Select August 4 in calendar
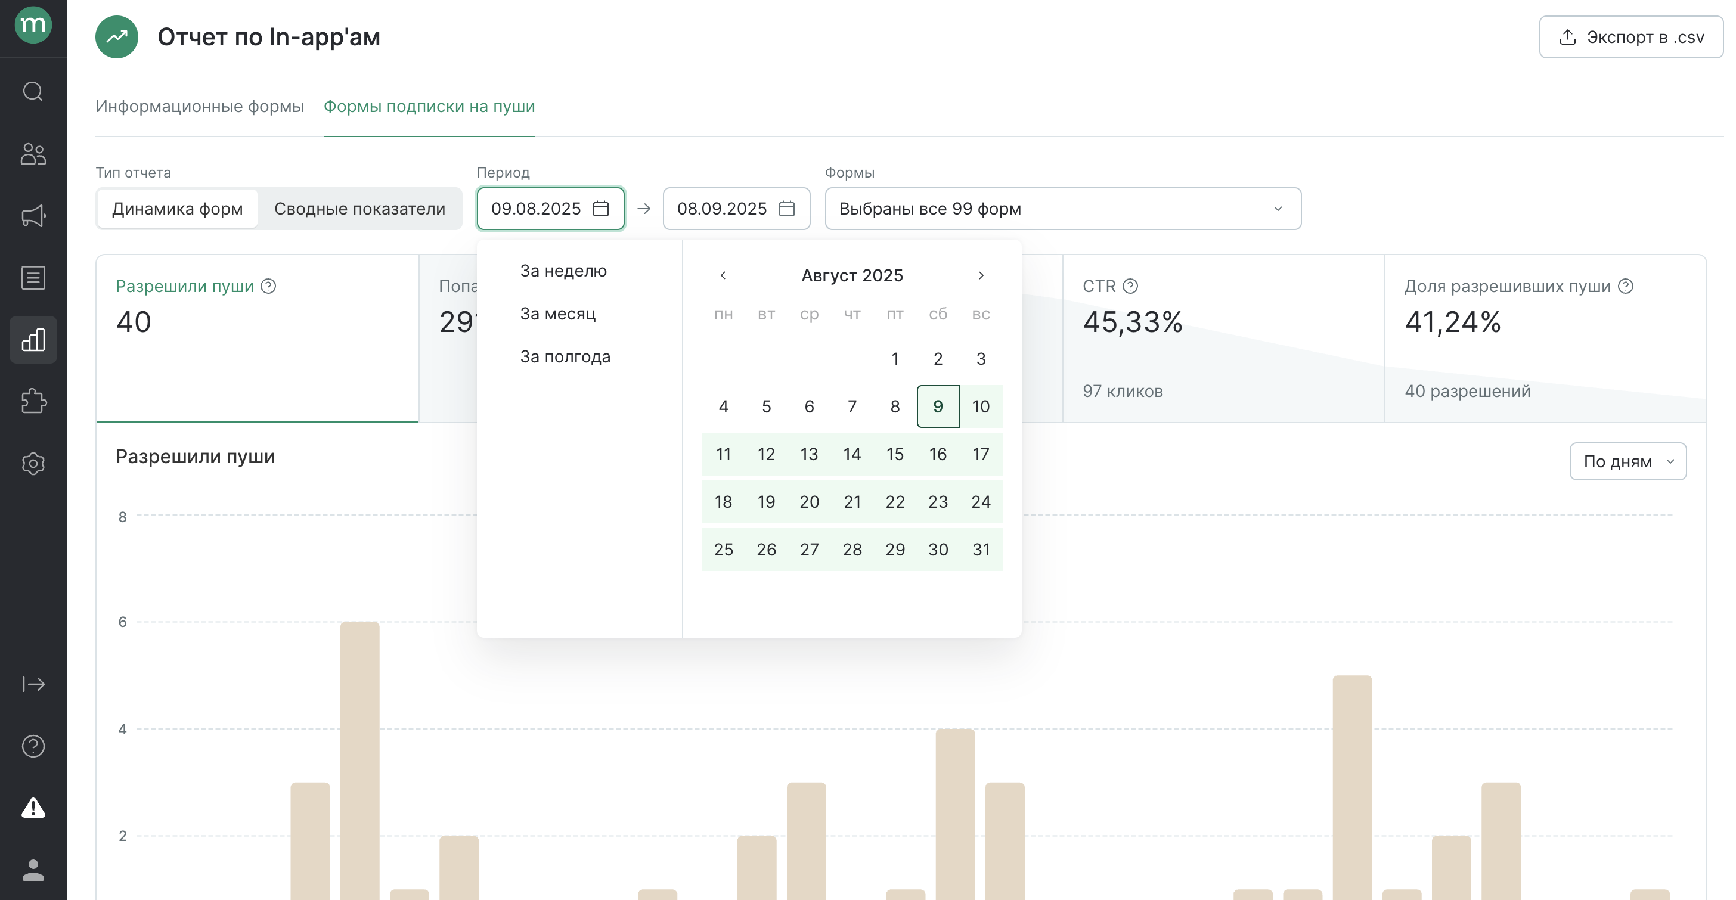Viewport: 1736px width, 900px height. pyautogui.click(x=723, y=406)
